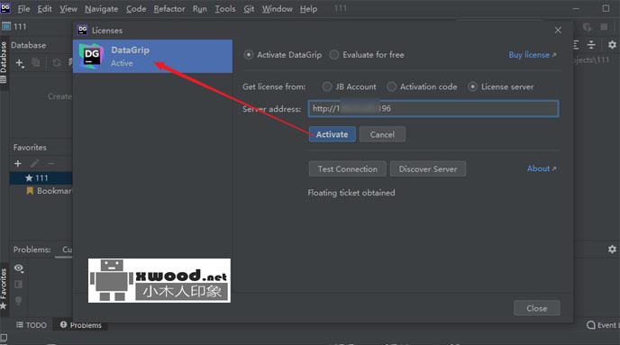Image resolution: width=620 pixels, height=345 pixels.
Task: Choose Activation code as license source
Action: click(391, 86)
